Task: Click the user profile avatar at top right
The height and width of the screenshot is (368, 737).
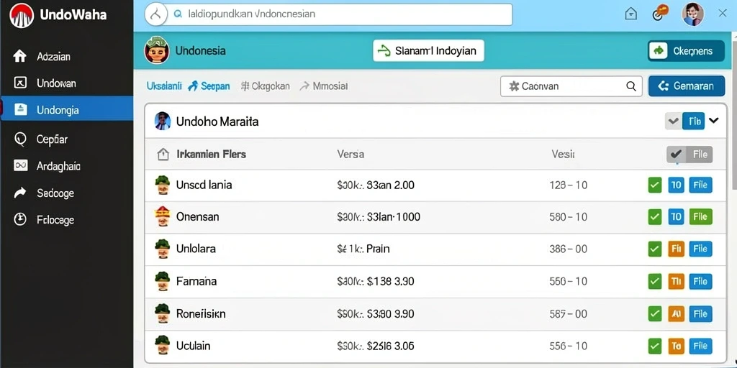Action: 693,14
